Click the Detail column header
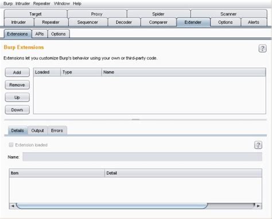Image resolution: width=272 pixels, height=219 pixels. pos(183,173)
